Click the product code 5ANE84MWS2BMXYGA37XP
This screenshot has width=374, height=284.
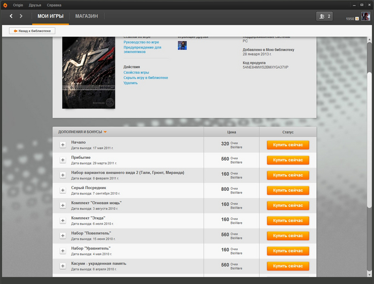(x=266, y=67)
